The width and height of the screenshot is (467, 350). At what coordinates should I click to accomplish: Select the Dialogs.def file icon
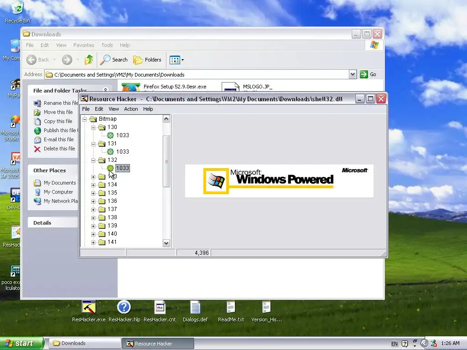[195, 307]
